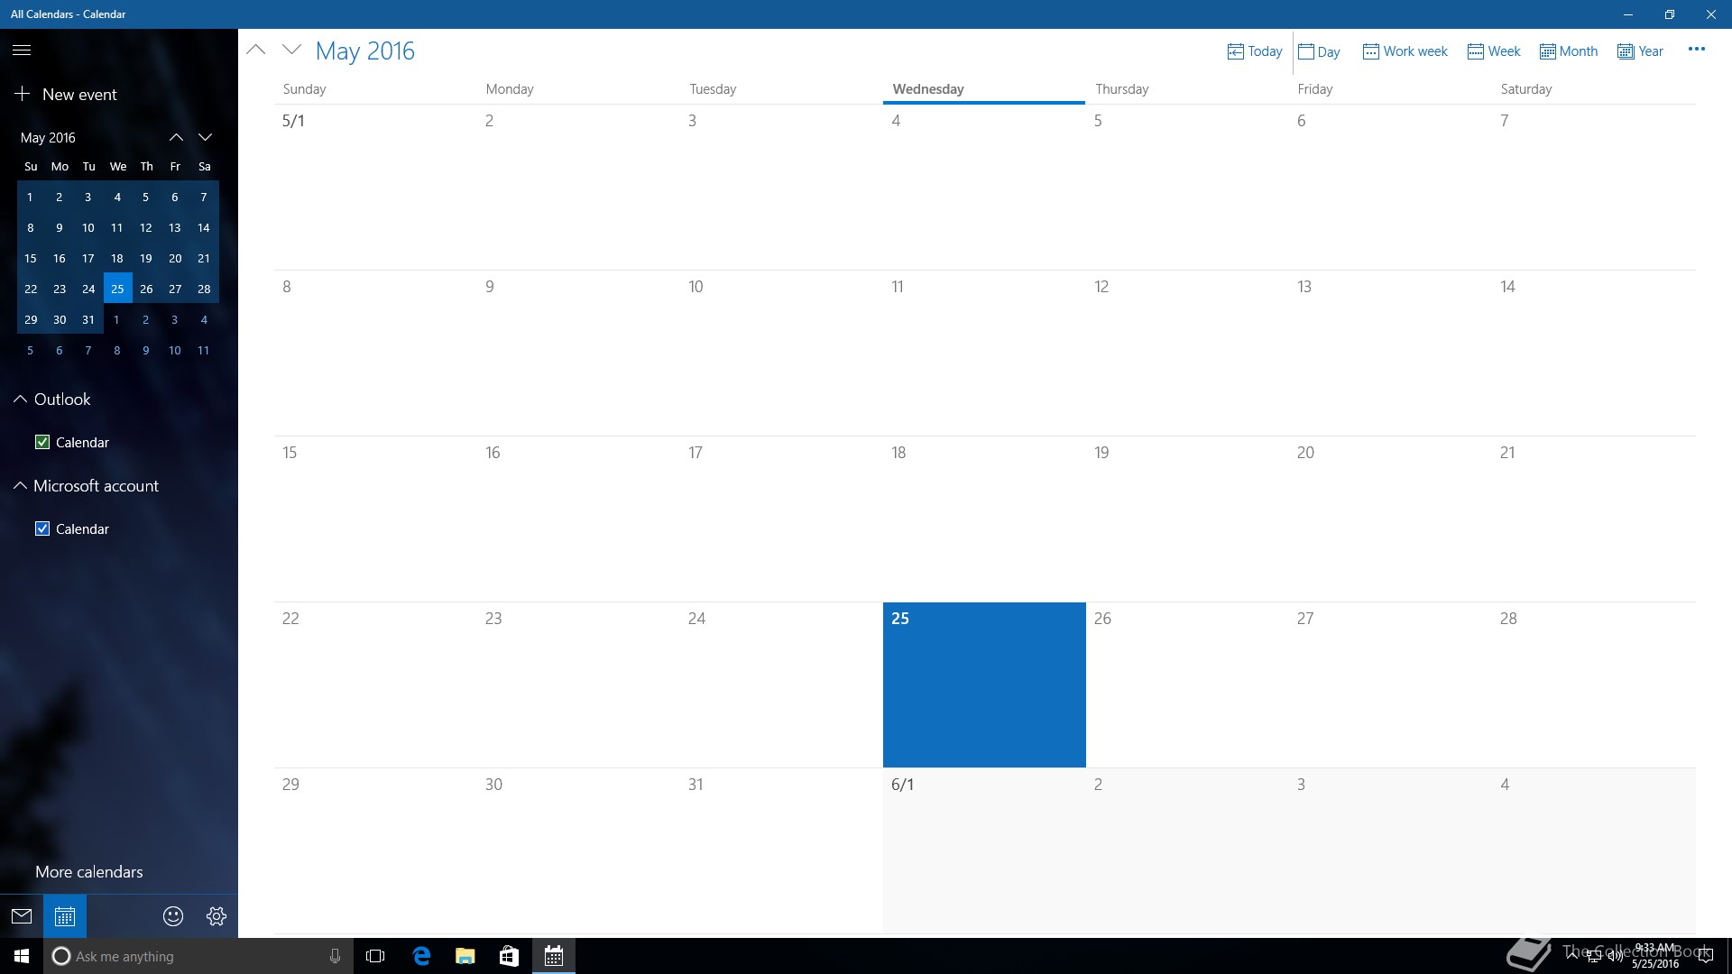Activate the Cortana microphone icon
Viewport: 1732px width, 974px height.
tap(335, 956)
